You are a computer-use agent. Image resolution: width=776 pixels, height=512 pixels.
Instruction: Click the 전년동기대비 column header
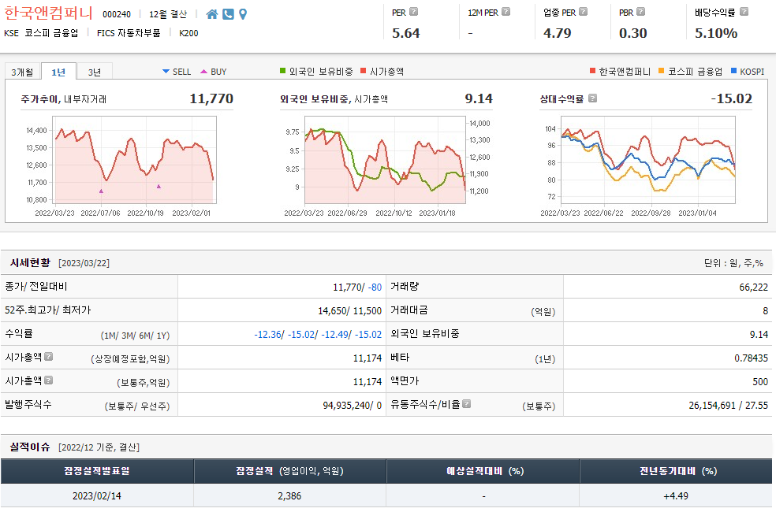(x=676, y=471)
